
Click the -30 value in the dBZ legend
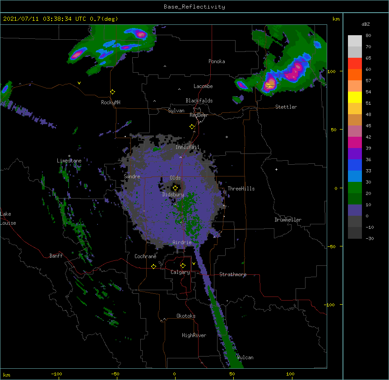(x=370, y=238)
